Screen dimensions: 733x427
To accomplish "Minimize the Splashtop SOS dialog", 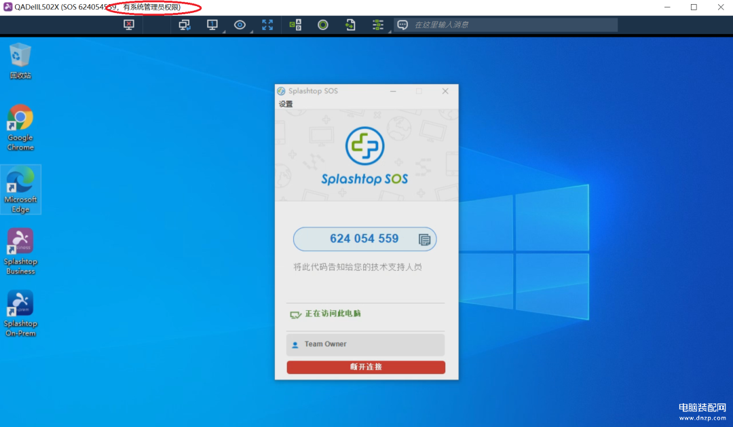I will pyautogui.click(x=393, y=91).
